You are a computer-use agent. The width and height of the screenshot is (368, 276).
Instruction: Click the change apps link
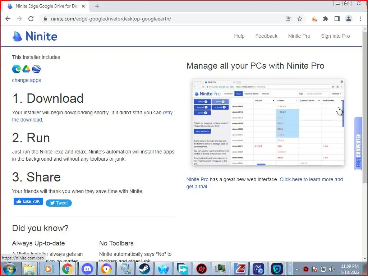pyautogui.click(x=26, y=80)
